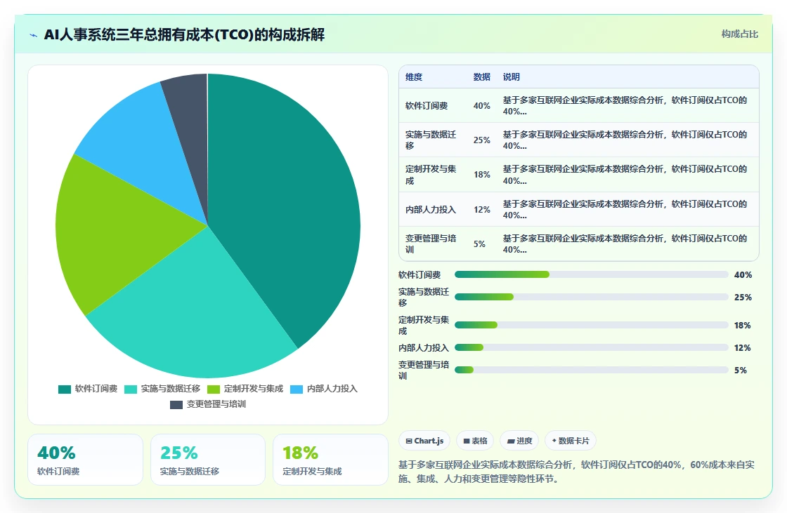Click the 定制开发与集成 progress bar
Screen dimensions: 787x513
591,325
